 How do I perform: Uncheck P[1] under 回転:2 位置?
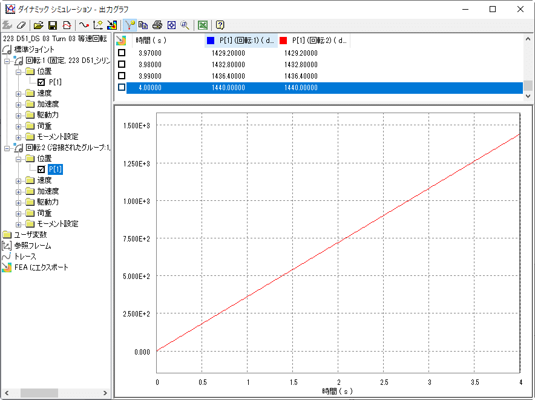(41, 169)
